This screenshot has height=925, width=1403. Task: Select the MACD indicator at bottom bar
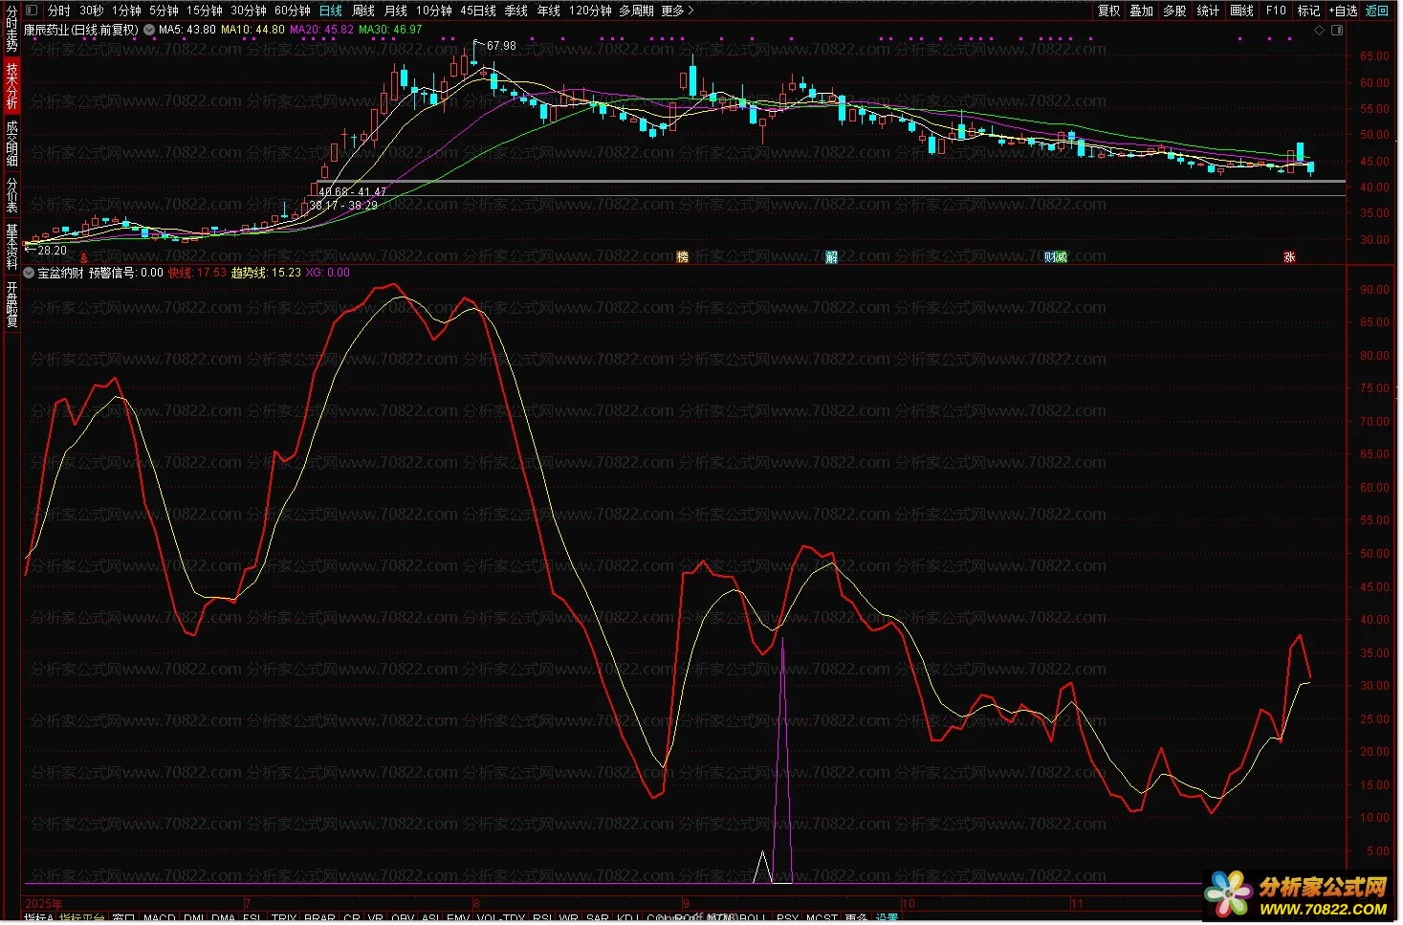coord(160,918)
